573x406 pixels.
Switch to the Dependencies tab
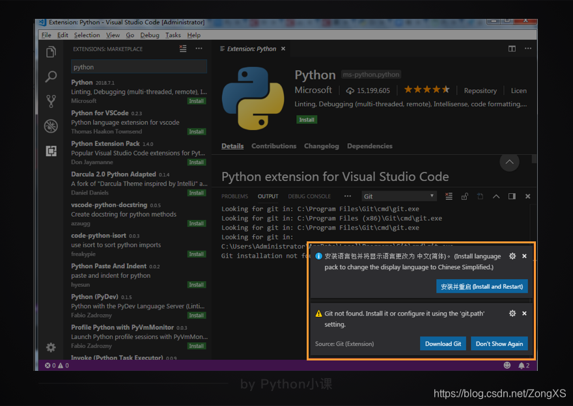tap(370, 146)
